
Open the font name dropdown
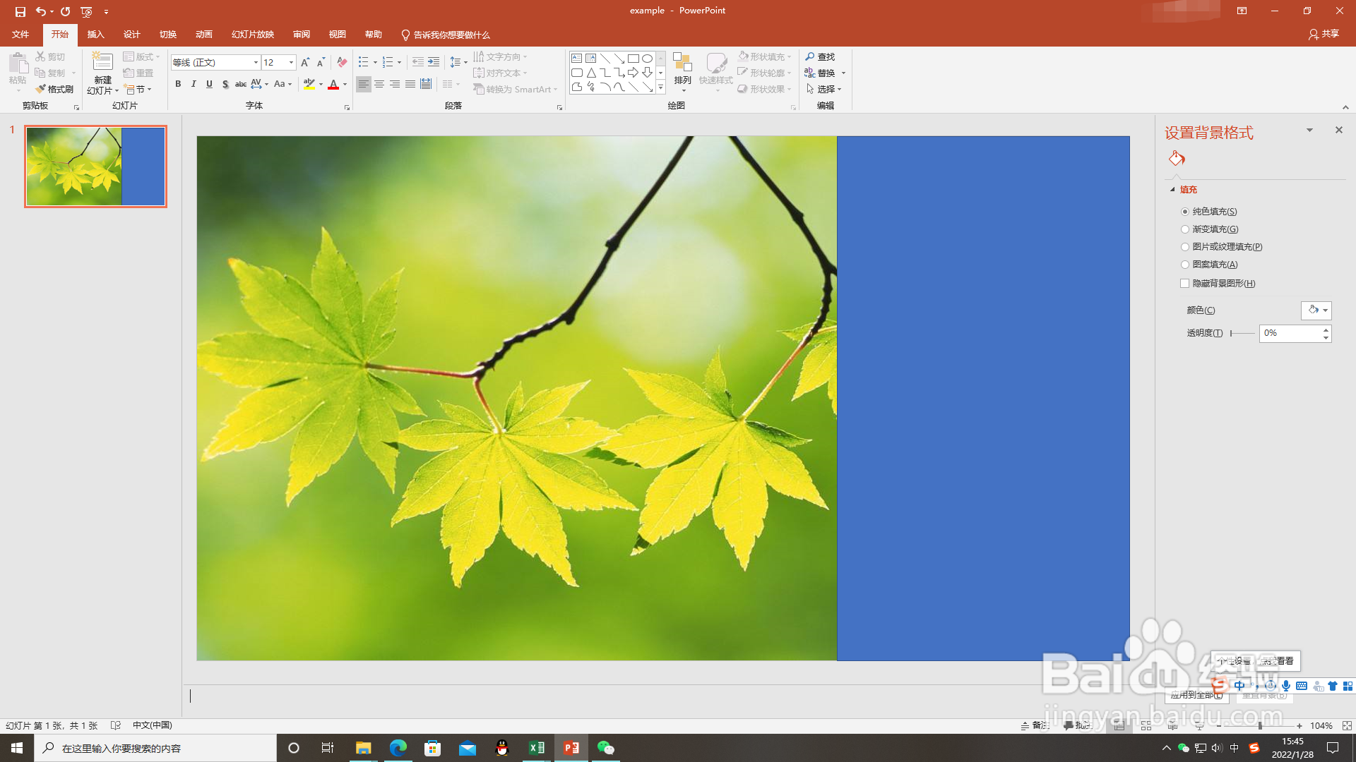coord(256,63)
